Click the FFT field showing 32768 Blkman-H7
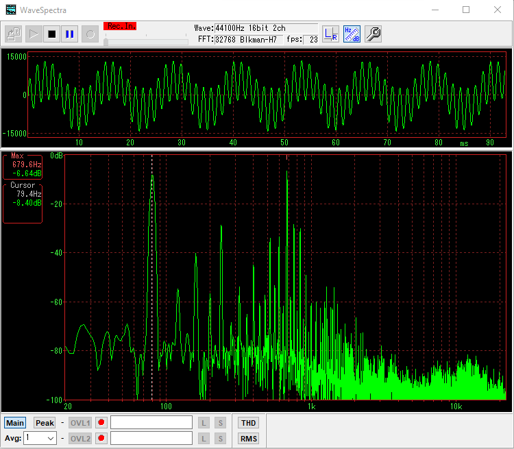The height and width of the screenshot is (449, 514). click(249, 40)
